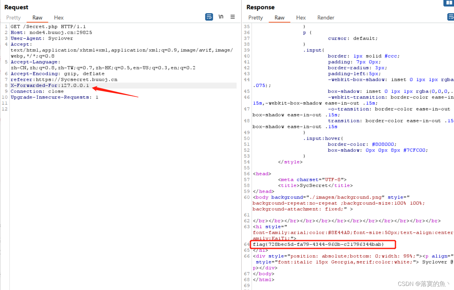Click the Host: node4.buuoj.cn:29825 header line
This screenshot has width=454, height=290.
(x=51, y=33)
